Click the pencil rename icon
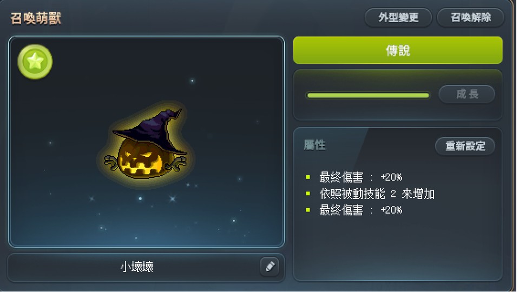The image size is (519, 292). (x=270, y=266)
